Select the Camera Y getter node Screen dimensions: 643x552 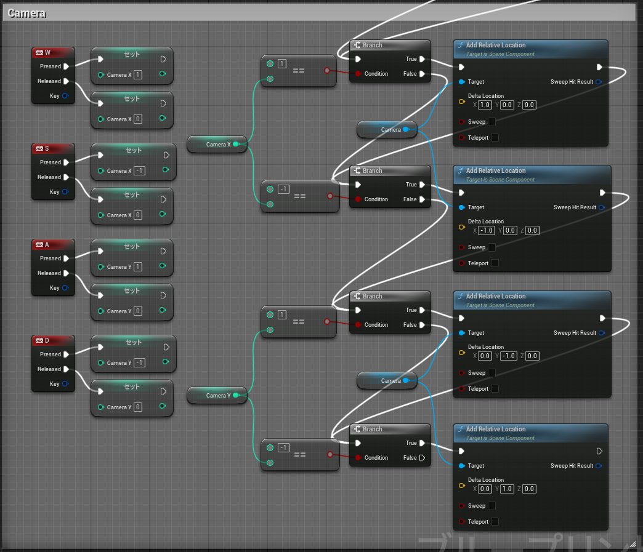pyautogui.click(x=217, y=395)
